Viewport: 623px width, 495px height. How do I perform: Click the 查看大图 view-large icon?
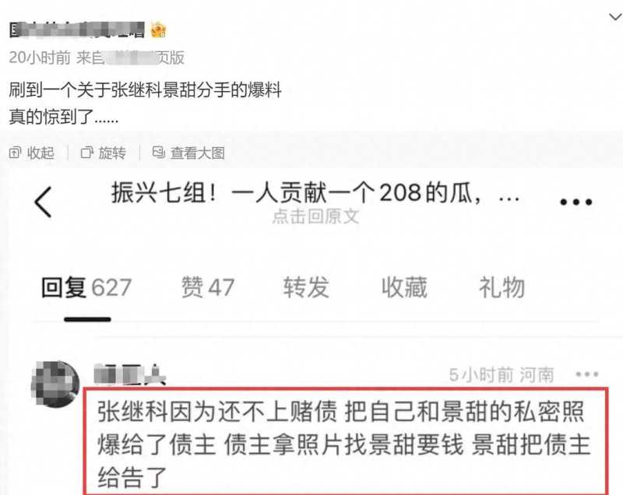(159, 152)
